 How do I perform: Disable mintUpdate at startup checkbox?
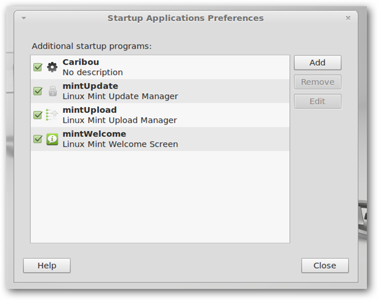pyautogui.click(x=38, y=91)
